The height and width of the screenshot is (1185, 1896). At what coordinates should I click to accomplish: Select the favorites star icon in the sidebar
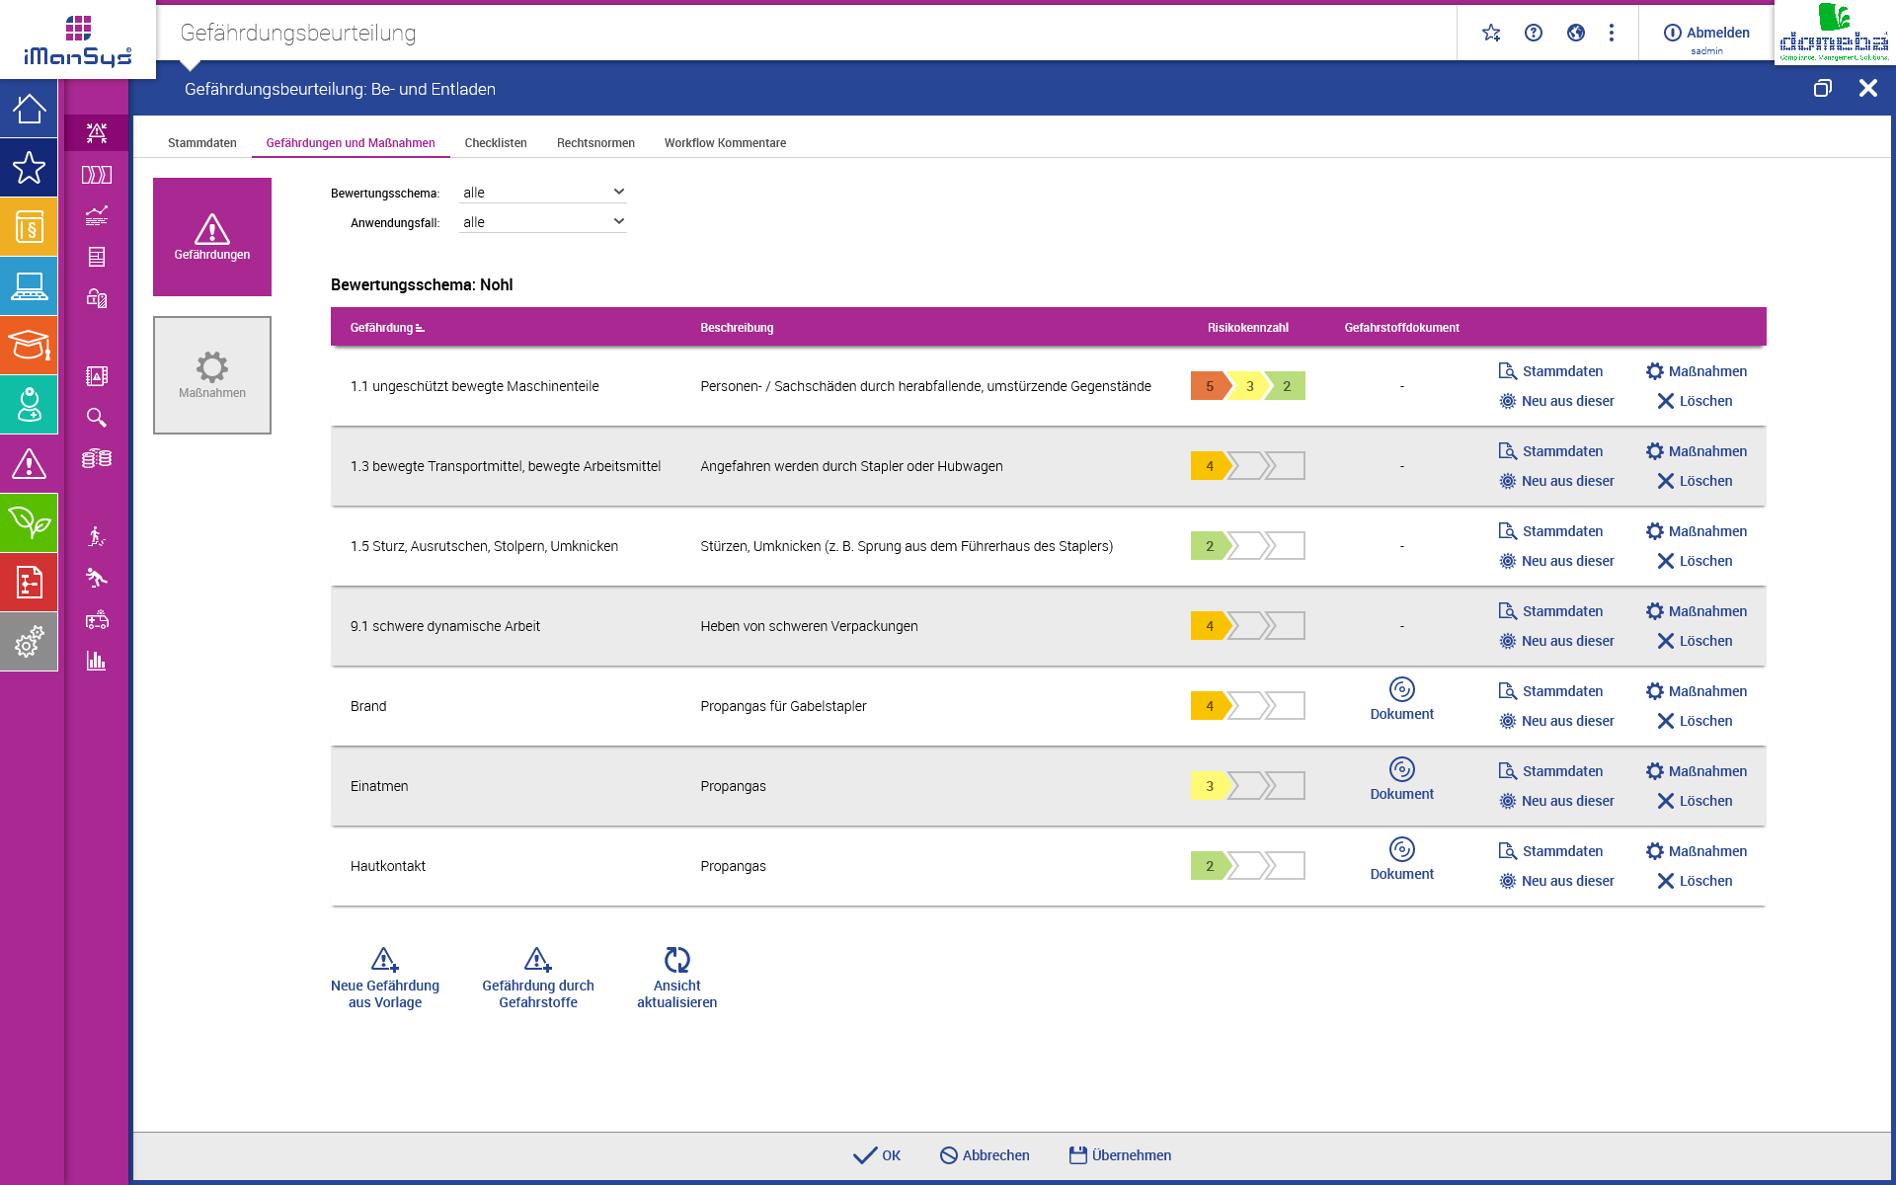click(29, 168)
